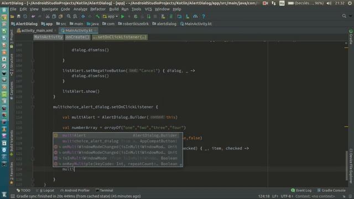Image resolution: width=354 pixels, height=199 pixels.
Task: Click the app module breadcrumb
Action: [46, 24]
